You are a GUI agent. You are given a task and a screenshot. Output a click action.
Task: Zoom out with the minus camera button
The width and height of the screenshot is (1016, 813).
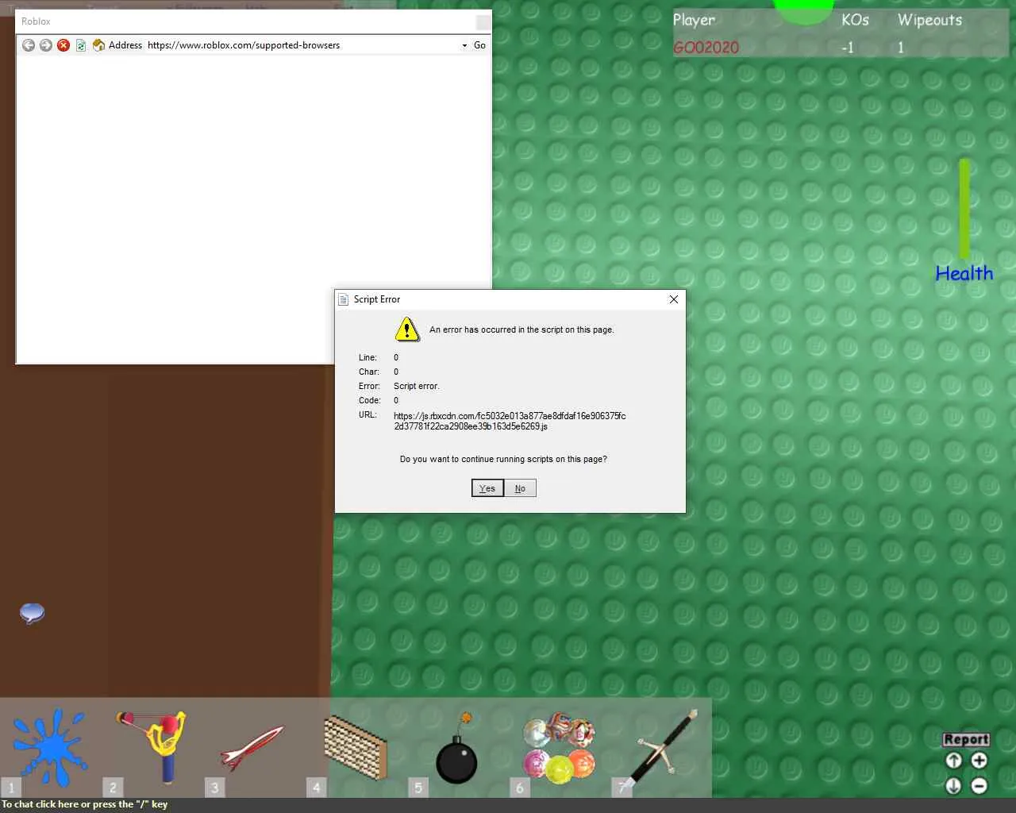click(979, 786)
